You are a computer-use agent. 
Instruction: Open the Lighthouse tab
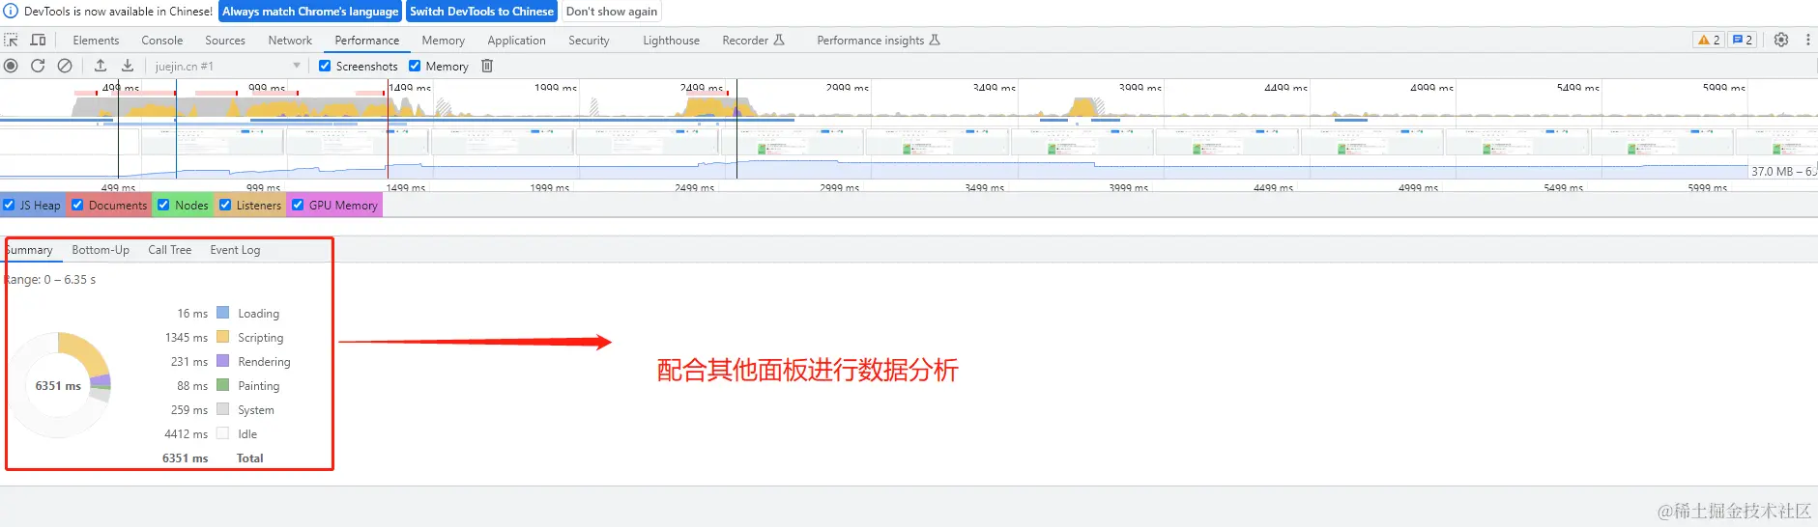(671, 41)
